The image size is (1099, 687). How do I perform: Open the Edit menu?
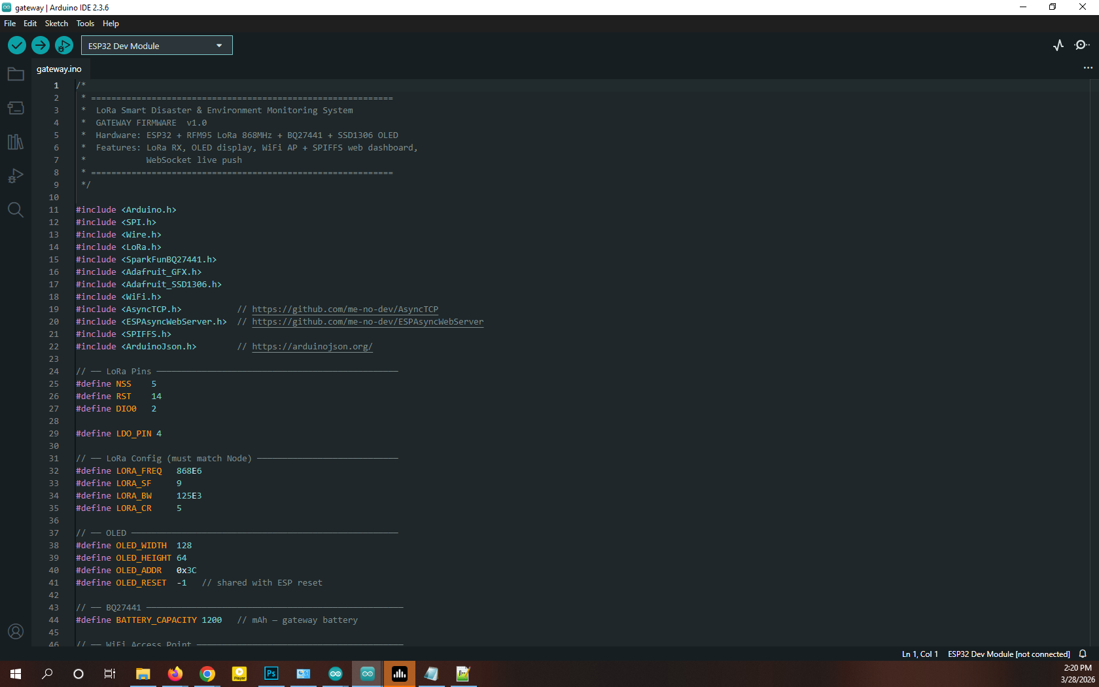[30, 24]
